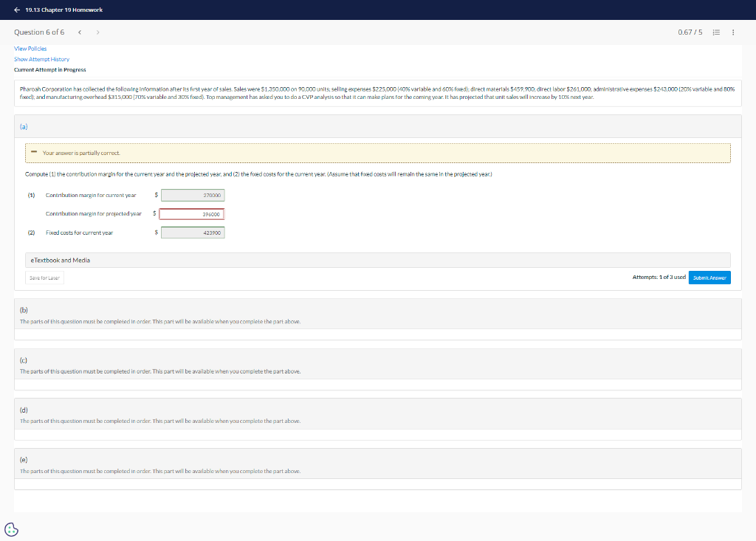The image size is (756, 541).
Task: Click the projected year contribution margin field
Action: coord(191,214)
